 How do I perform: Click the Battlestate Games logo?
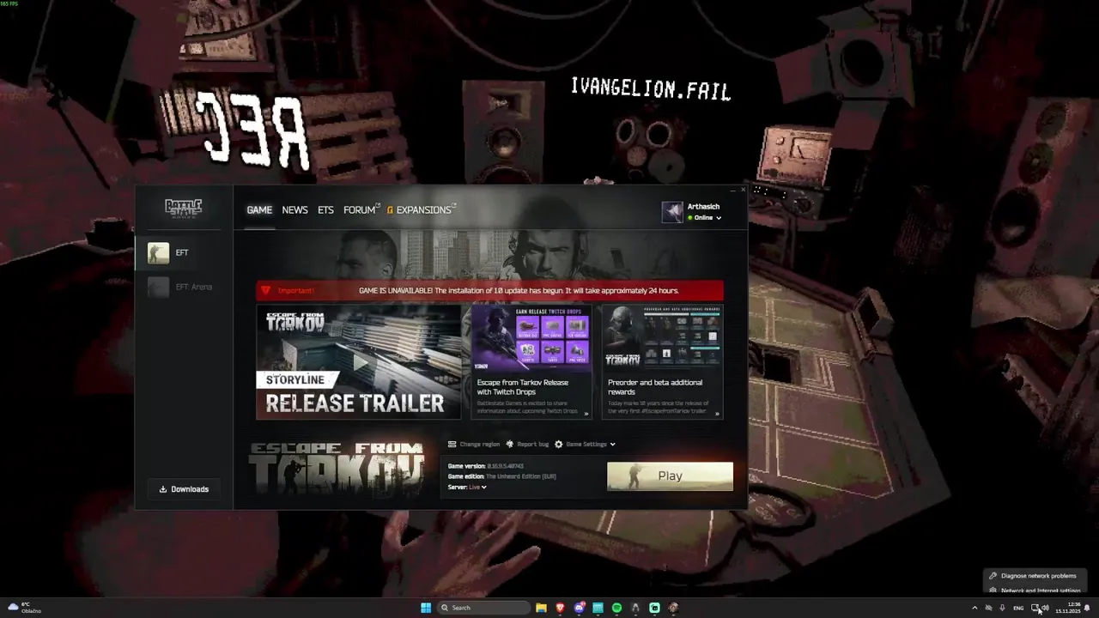pyautogui.click(x=183, y=208)
